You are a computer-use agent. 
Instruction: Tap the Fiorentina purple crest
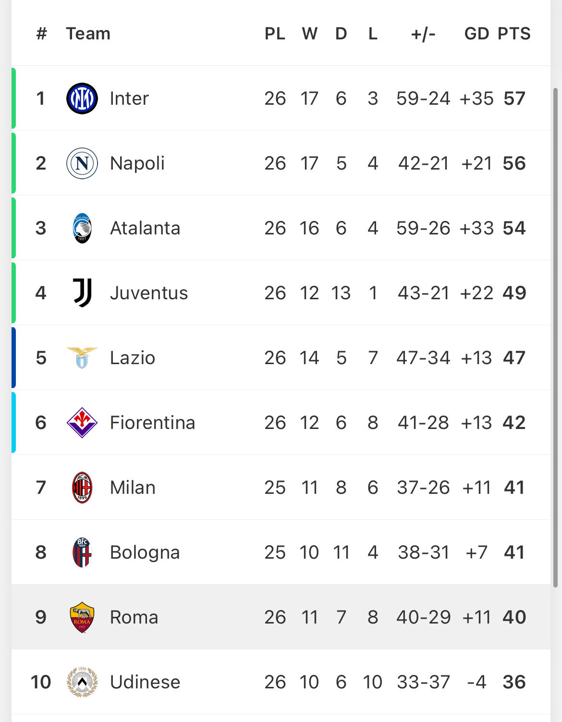click(x=82, y=423)
